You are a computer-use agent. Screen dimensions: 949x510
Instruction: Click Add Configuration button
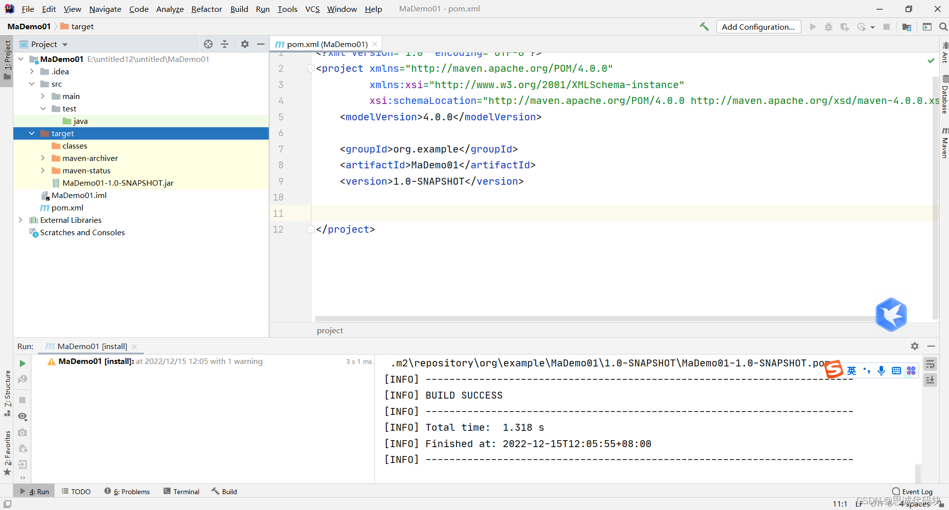pos(758,27)
